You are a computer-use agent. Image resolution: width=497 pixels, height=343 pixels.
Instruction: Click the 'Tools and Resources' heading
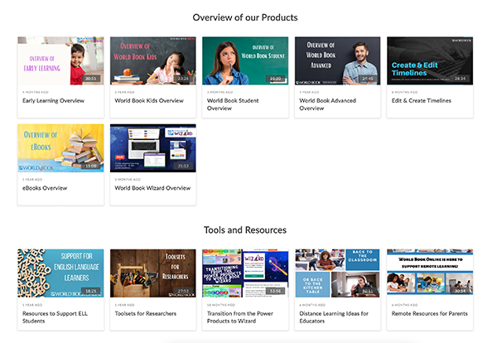coord(245,229)
